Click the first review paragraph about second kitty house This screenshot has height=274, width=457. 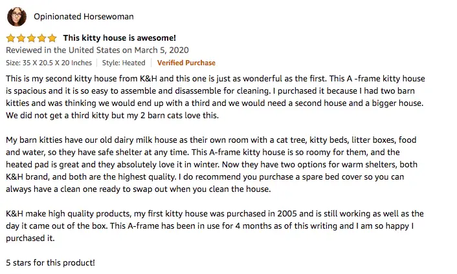point(216,97)
